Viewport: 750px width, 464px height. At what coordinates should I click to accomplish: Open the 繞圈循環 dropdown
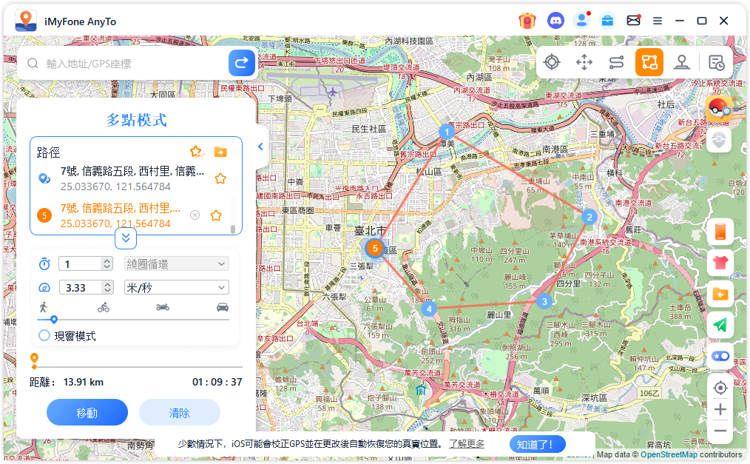177,263
